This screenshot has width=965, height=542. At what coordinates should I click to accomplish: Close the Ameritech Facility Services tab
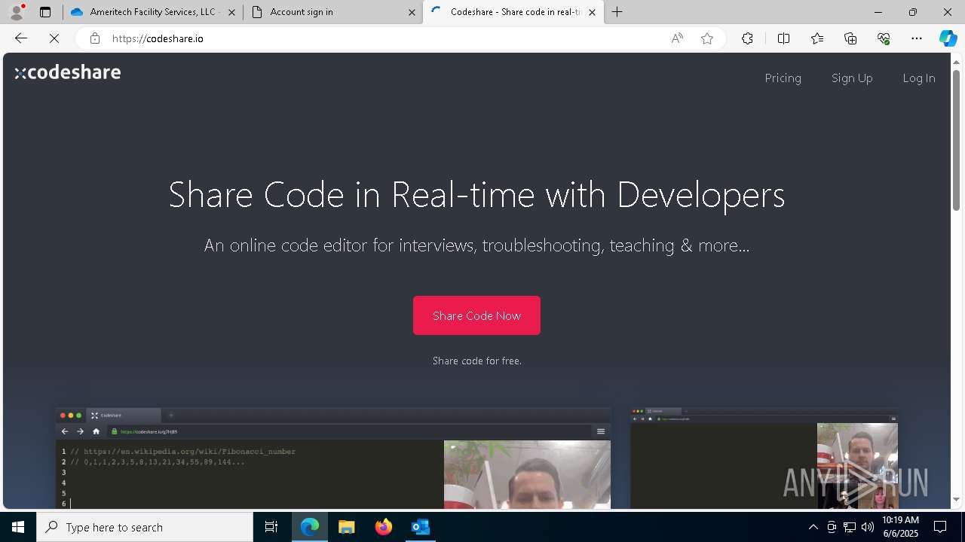click(x=231, y=12)
